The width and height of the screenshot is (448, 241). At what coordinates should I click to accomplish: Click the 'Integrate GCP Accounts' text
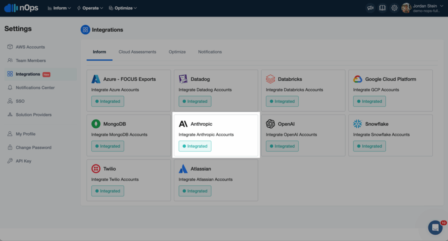tap(376, 90)
